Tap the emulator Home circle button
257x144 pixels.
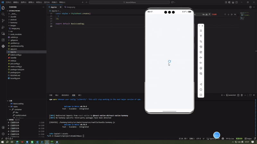click(x=201, y=90)
